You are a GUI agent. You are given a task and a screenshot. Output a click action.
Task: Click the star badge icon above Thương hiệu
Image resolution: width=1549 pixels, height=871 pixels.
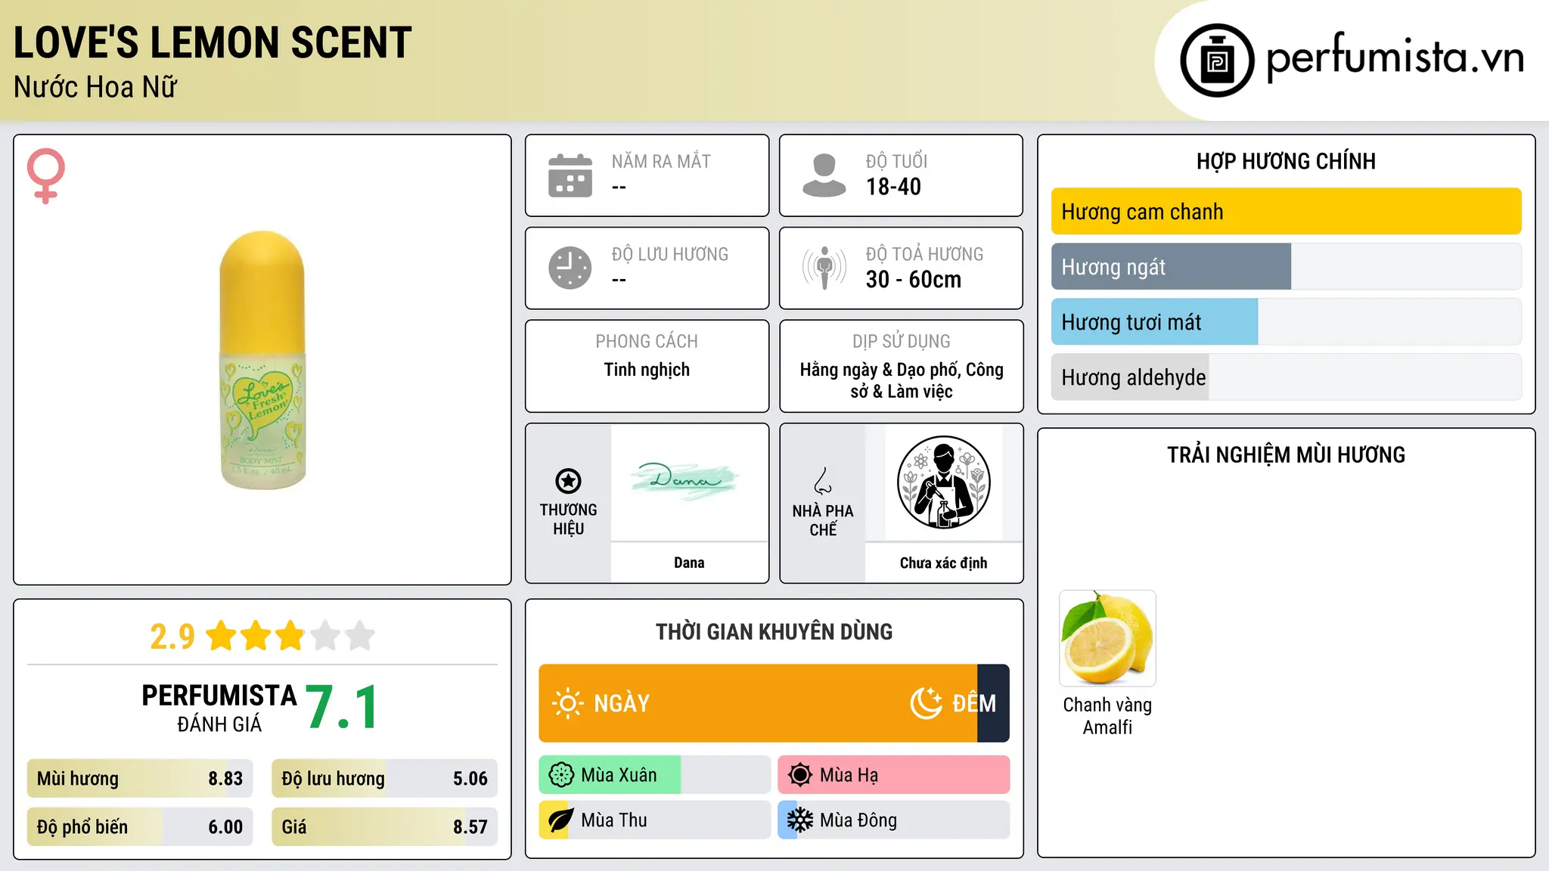(x=569, y=481)
